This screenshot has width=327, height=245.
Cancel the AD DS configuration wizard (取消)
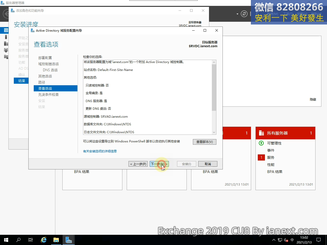(208, 164)
